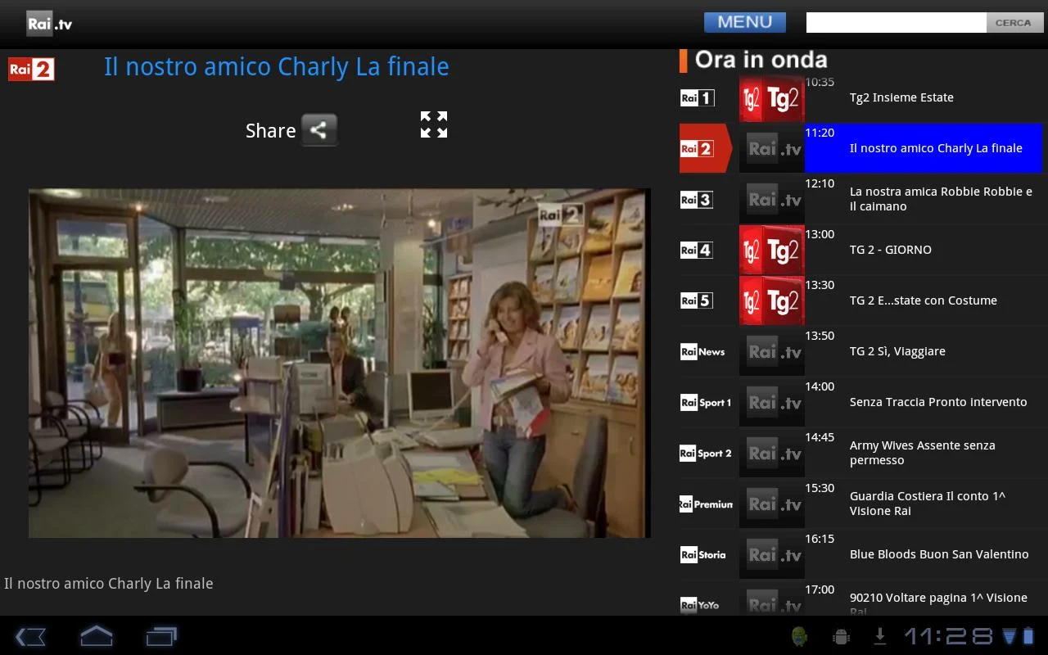Tap the Share icon button

point(319,130)
